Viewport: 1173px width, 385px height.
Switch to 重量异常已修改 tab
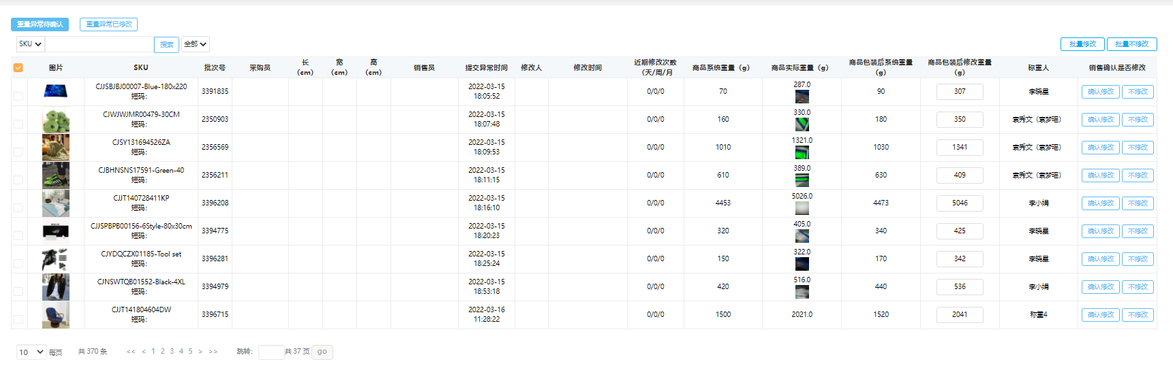[108, 24]
